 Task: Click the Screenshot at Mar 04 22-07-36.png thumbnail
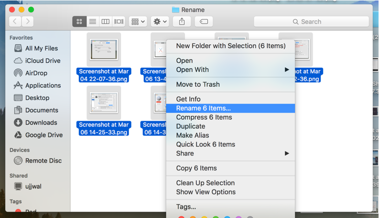coord(104,50)
